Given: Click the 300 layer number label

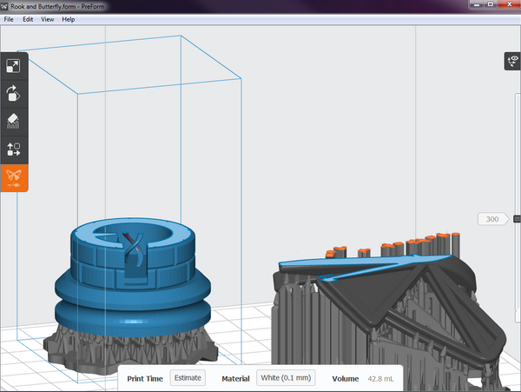Looking at the screenshot, I should pos(491,219).
